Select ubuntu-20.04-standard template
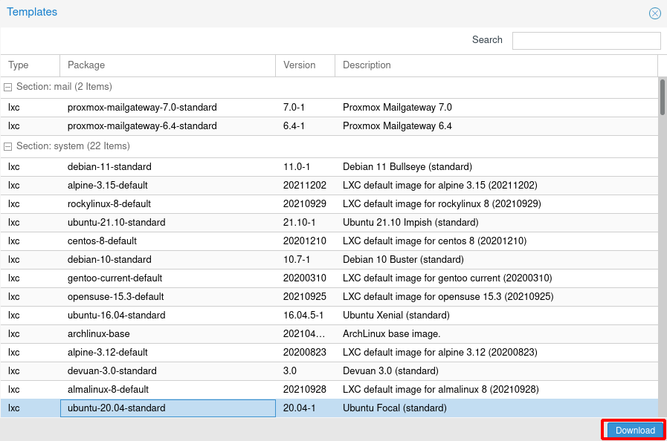This screenshot has width=667, height=441. tap(116, 408)
